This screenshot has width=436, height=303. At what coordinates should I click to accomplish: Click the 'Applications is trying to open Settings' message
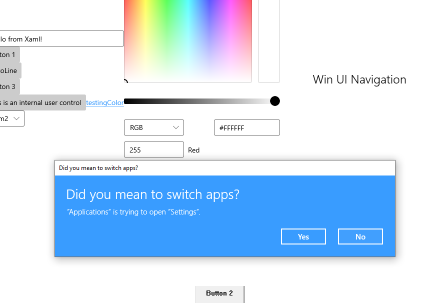(133, 212)
